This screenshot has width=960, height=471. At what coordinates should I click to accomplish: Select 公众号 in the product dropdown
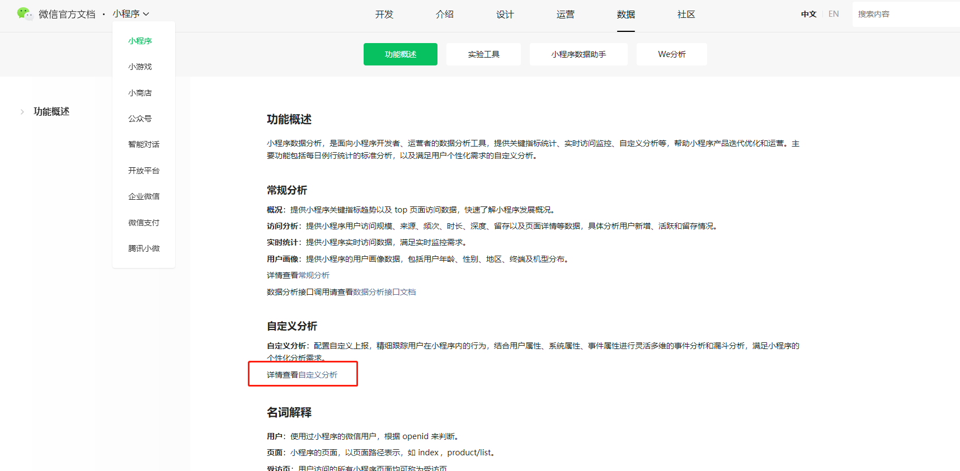(x=140, y=119)
